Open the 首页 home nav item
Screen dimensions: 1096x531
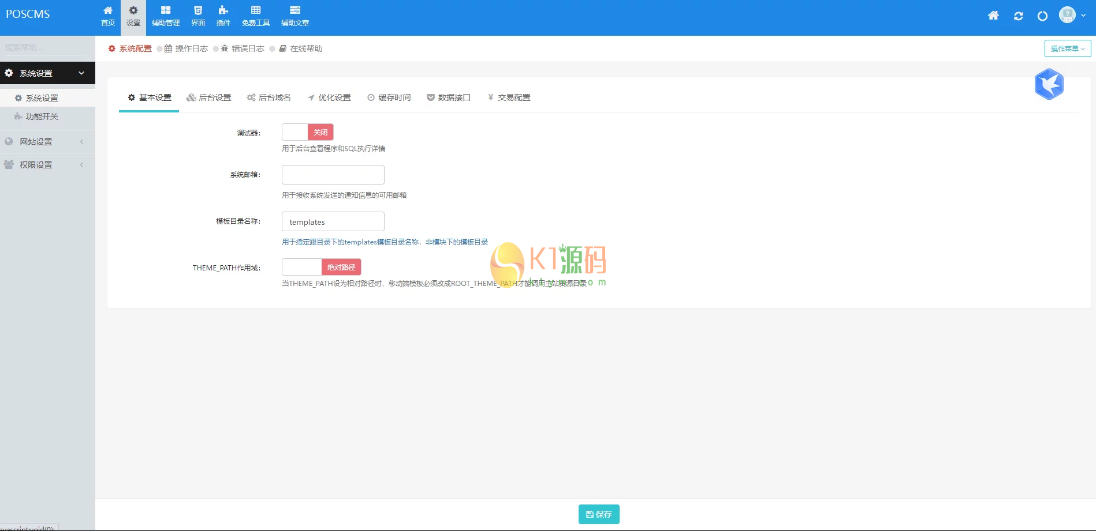[108, 16]
